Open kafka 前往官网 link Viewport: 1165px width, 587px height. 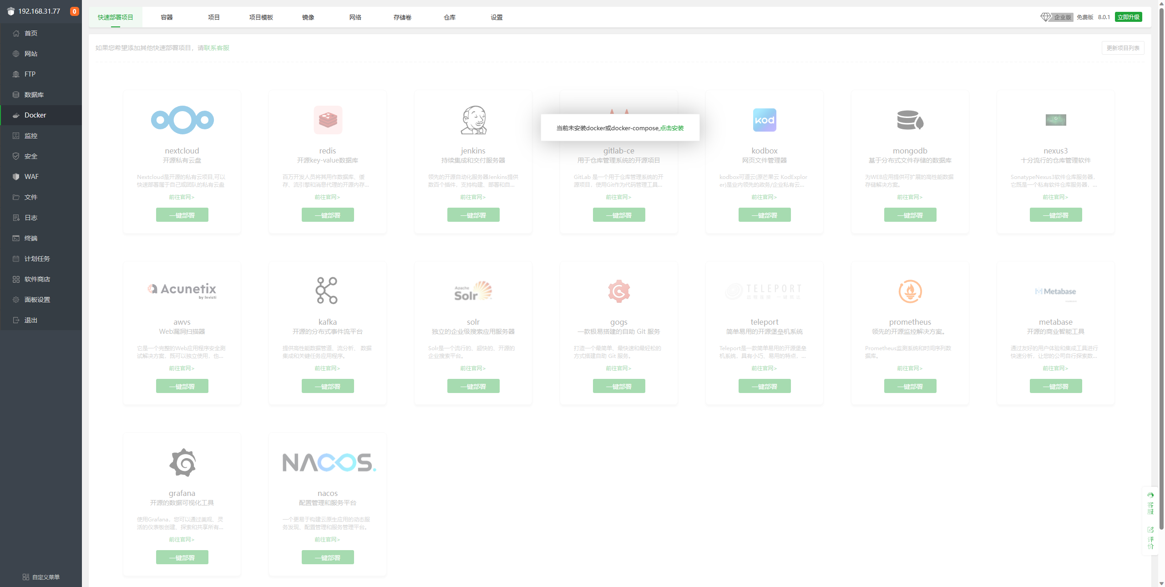[x=327, y=368]
